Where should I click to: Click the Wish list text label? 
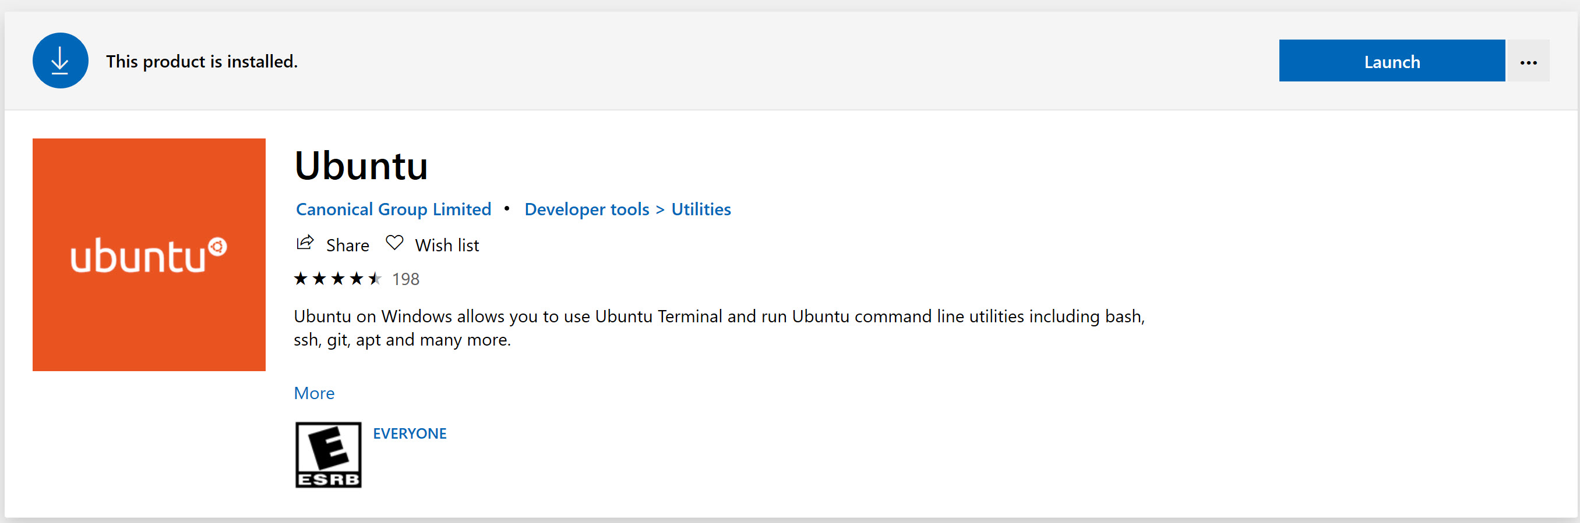coord(446,246)
